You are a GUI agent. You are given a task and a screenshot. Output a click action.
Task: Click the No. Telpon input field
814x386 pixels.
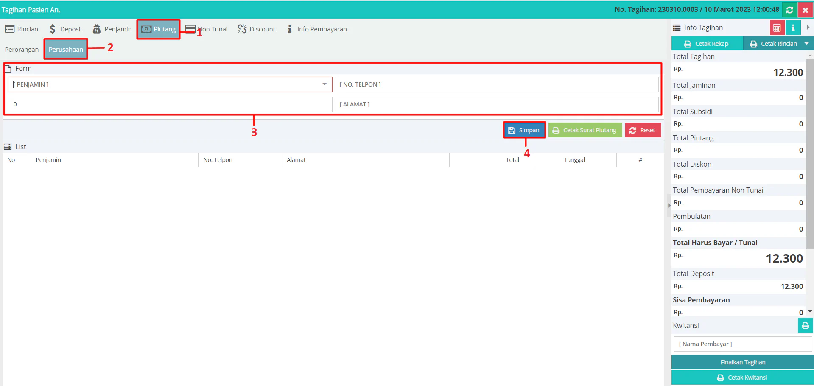coord(496,84)
